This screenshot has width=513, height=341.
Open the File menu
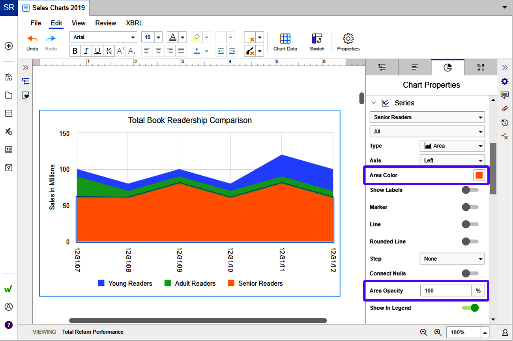tap(36, 23)
